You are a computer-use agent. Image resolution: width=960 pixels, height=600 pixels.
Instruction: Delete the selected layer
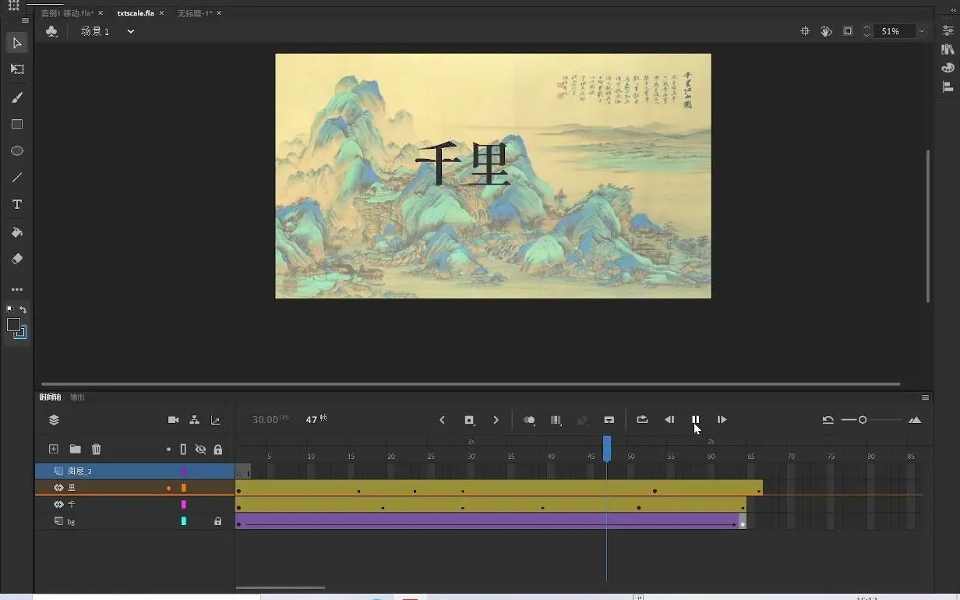pyautogui.click(x=97, y=449)
